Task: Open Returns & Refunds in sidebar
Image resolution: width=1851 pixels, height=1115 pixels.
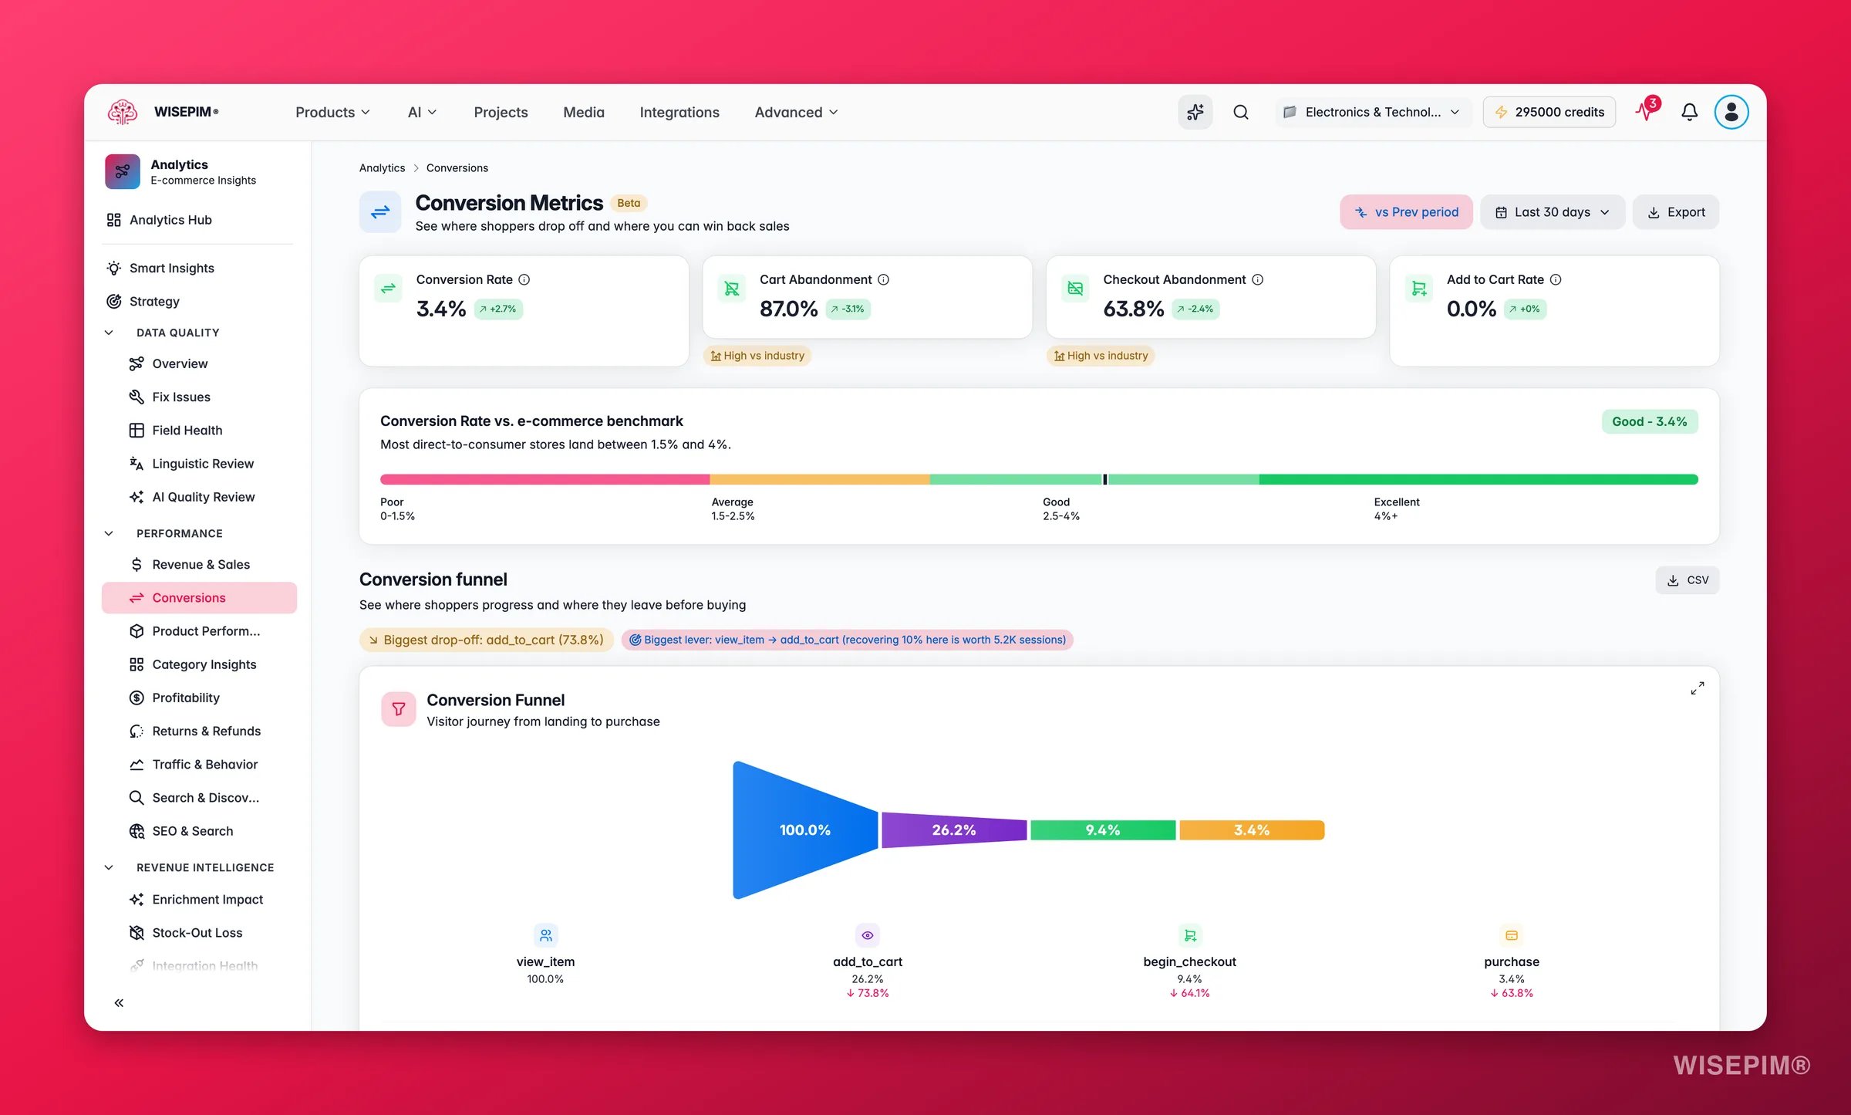Action: click(199, 731)
